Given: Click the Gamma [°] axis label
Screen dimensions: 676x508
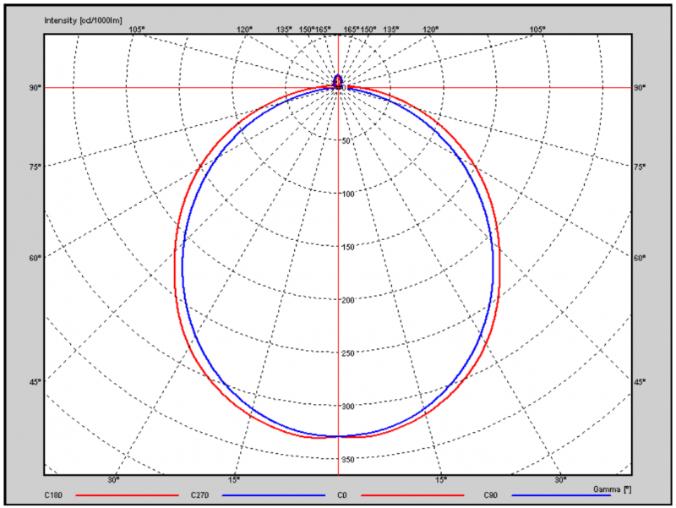Looking at the screenshot, I should [x=612, y=489].
